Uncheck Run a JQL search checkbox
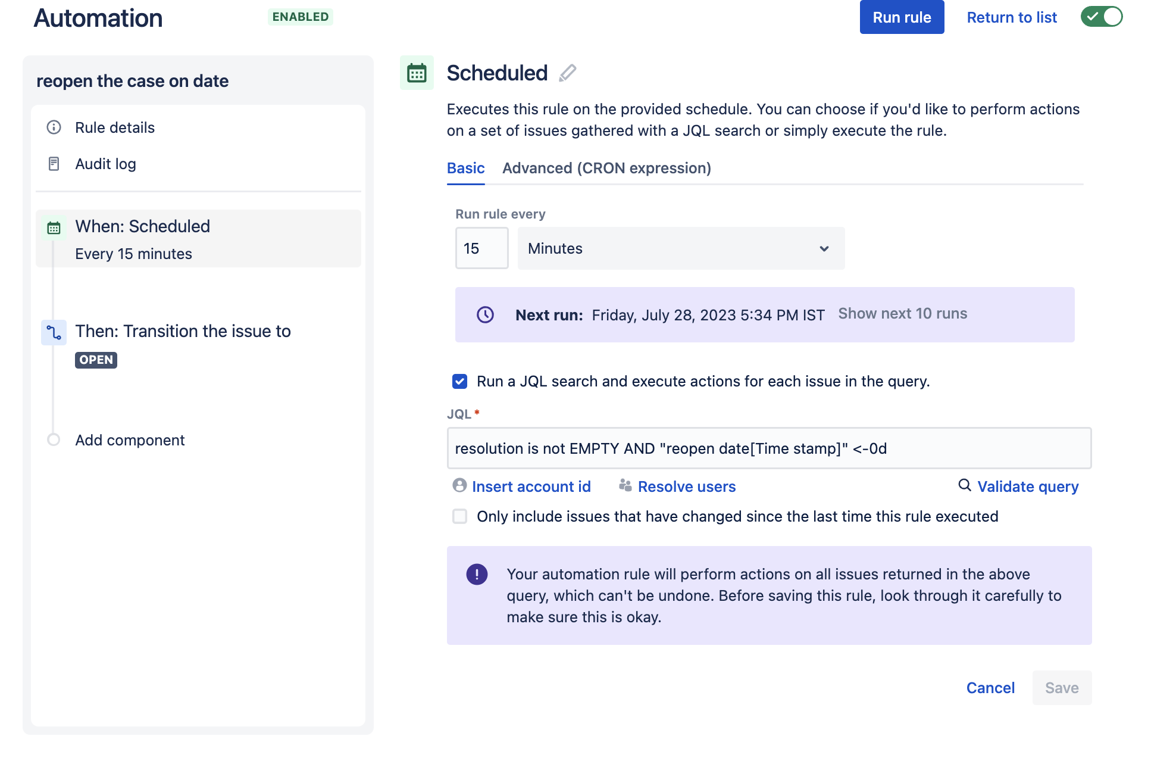The width and height of the screenshot is (1151, 761). click(459, 381)
